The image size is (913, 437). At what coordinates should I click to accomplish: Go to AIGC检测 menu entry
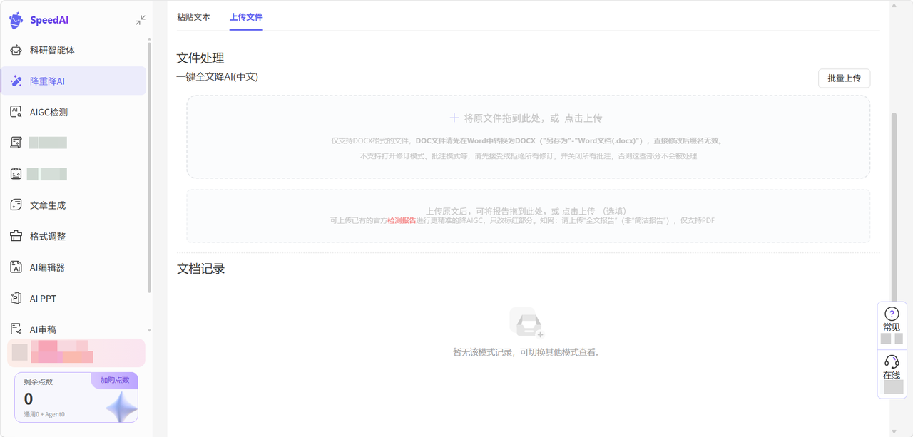click(x=74, y=112)
